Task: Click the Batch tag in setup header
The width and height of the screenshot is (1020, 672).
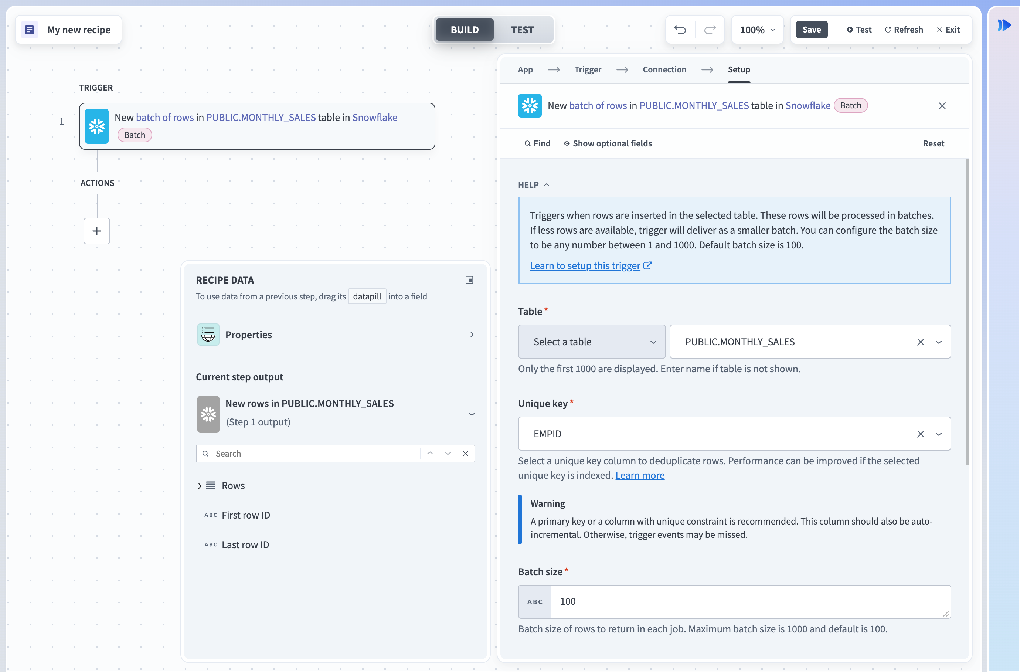Action: coord(850,105)
